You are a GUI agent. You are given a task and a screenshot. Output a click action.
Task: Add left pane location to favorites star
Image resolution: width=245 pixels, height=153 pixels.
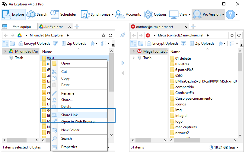(x=103, y=36)
